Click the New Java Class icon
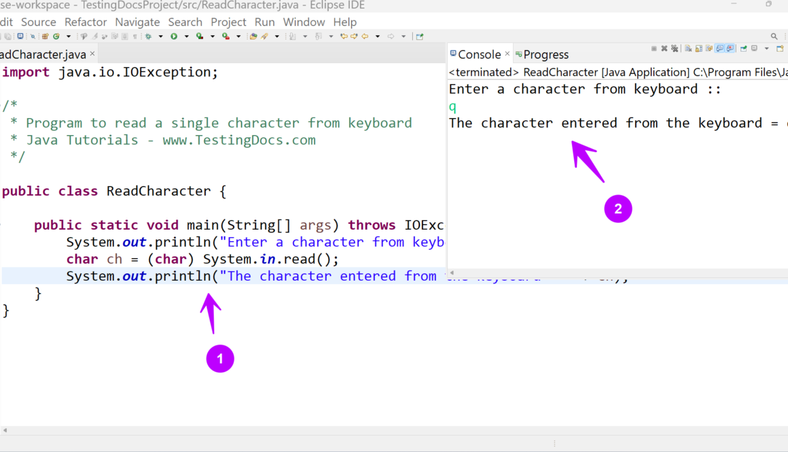The image size is (788, 452). coord(56,36)
